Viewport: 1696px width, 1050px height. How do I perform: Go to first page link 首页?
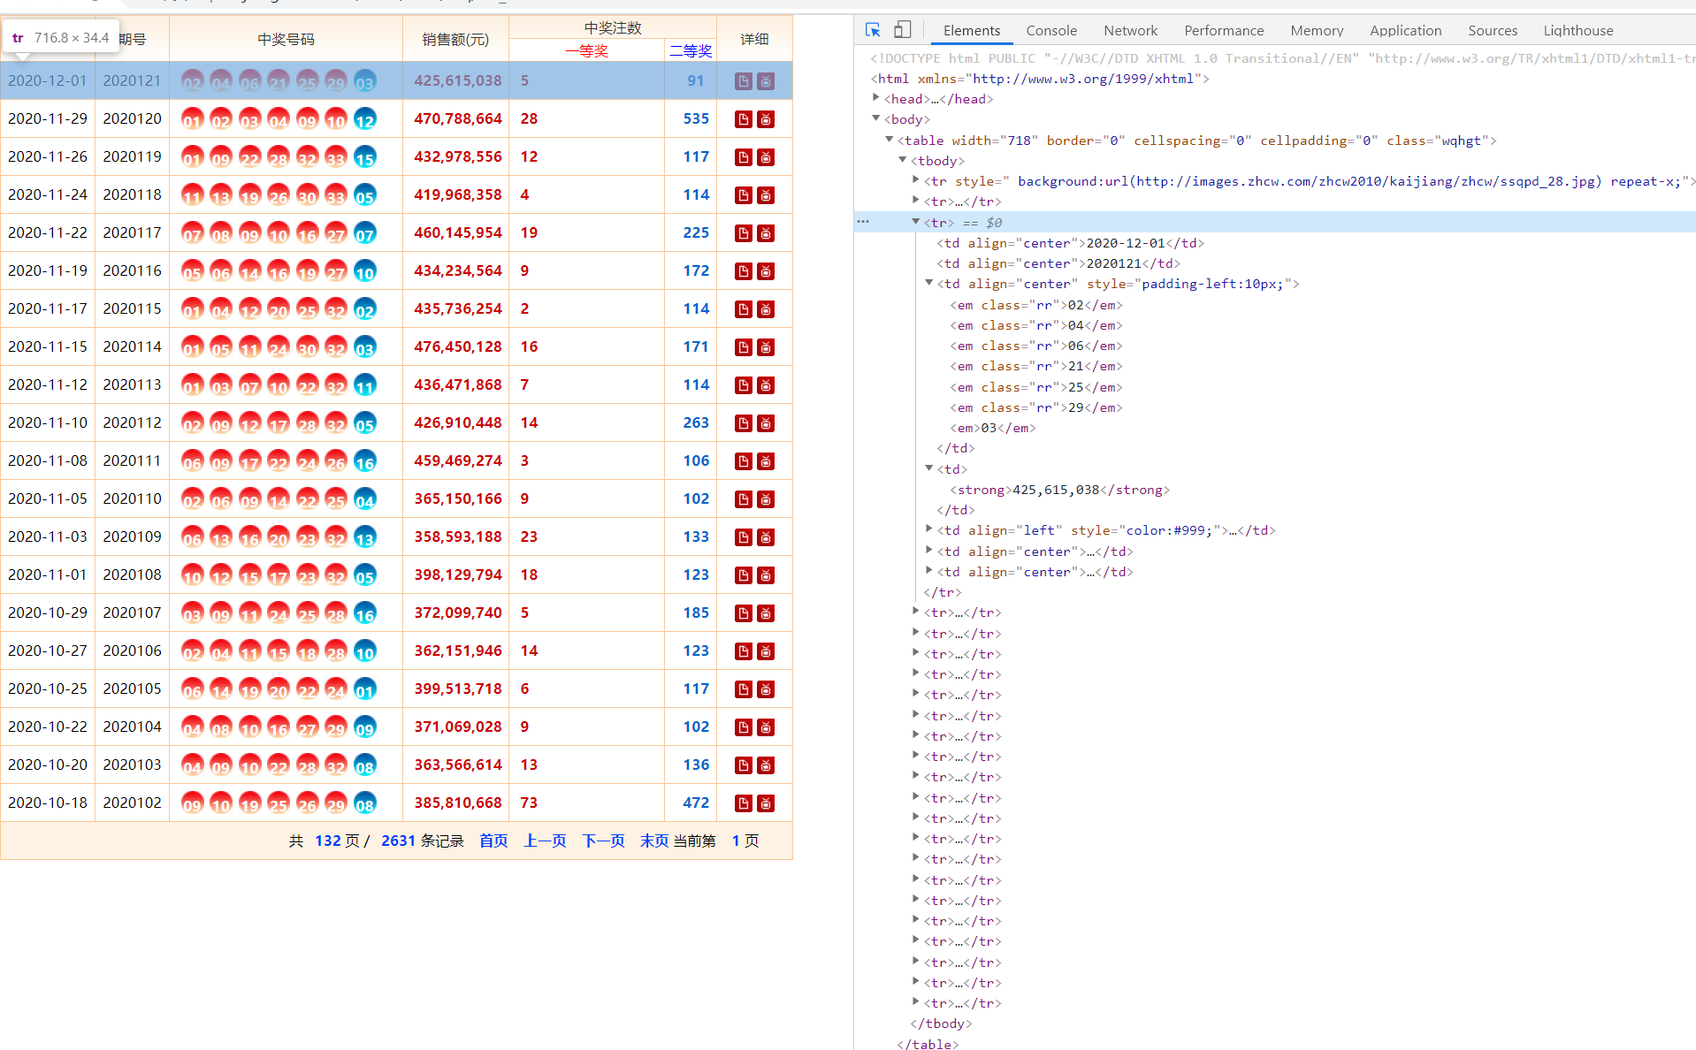click(x=493, y=841)
